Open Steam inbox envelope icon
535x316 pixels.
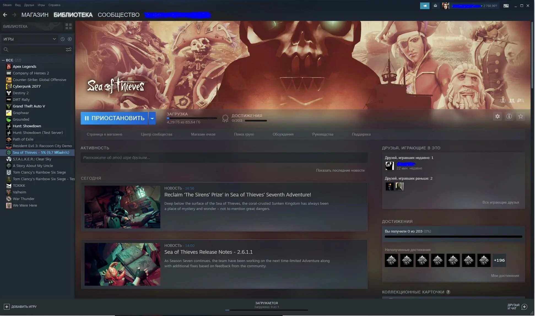435,6
